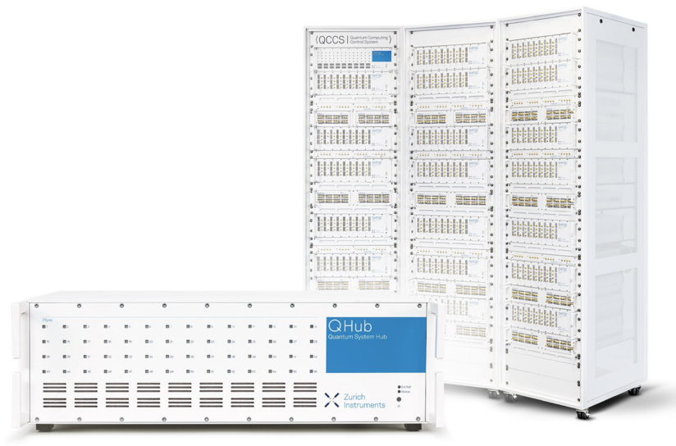This screenshot has width=676, height=446.
Task: Click the 'Quantum System Hub' subtitle
Action: click(358, 337)
